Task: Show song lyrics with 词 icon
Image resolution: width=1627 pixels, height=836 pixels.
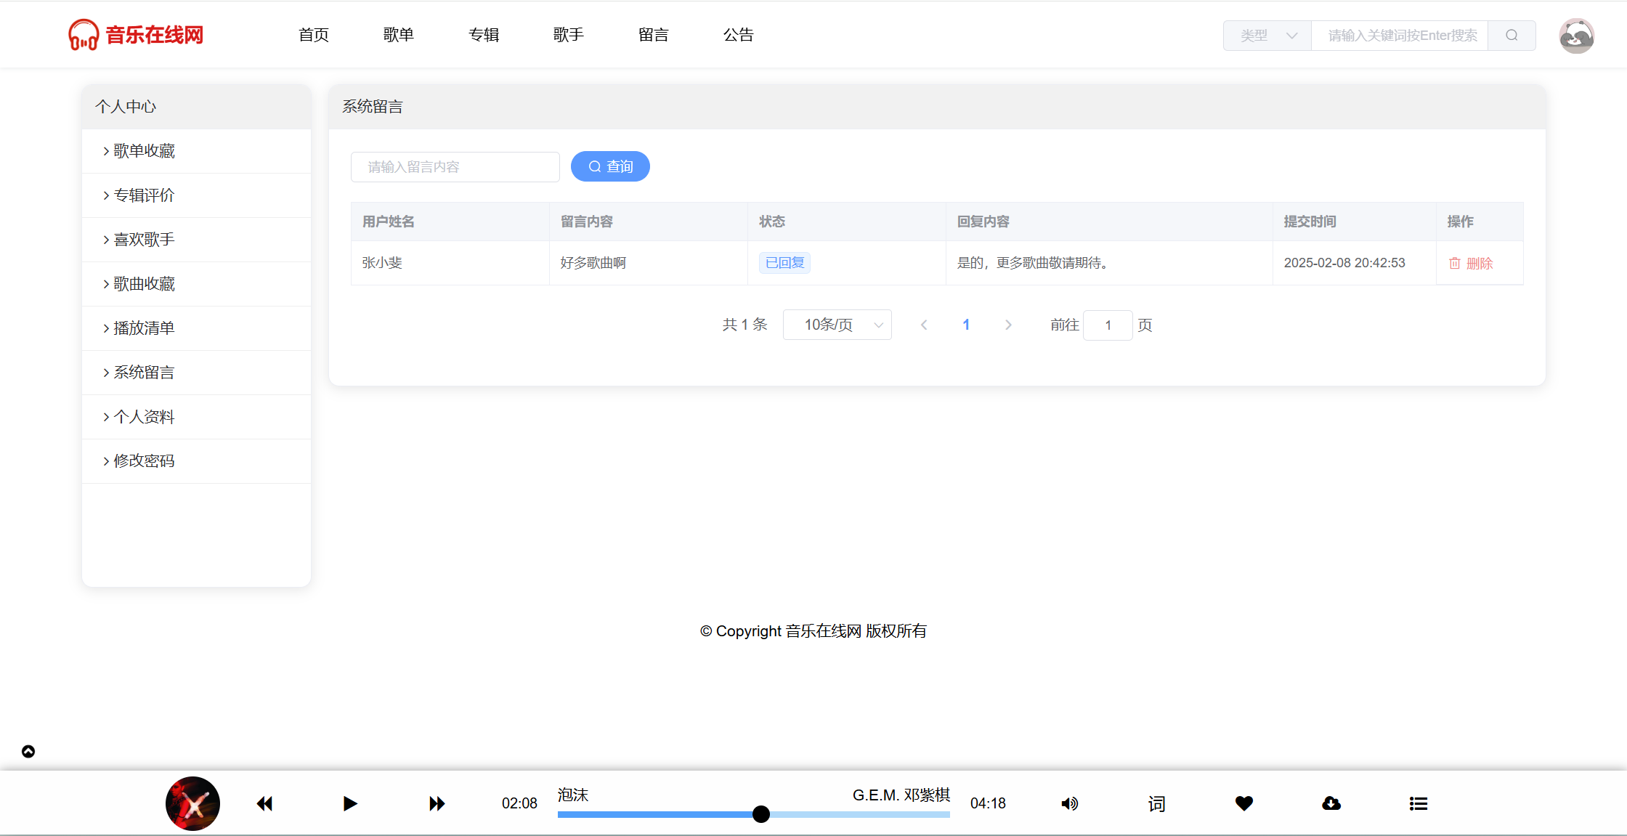Action: tap(1156, 803)
